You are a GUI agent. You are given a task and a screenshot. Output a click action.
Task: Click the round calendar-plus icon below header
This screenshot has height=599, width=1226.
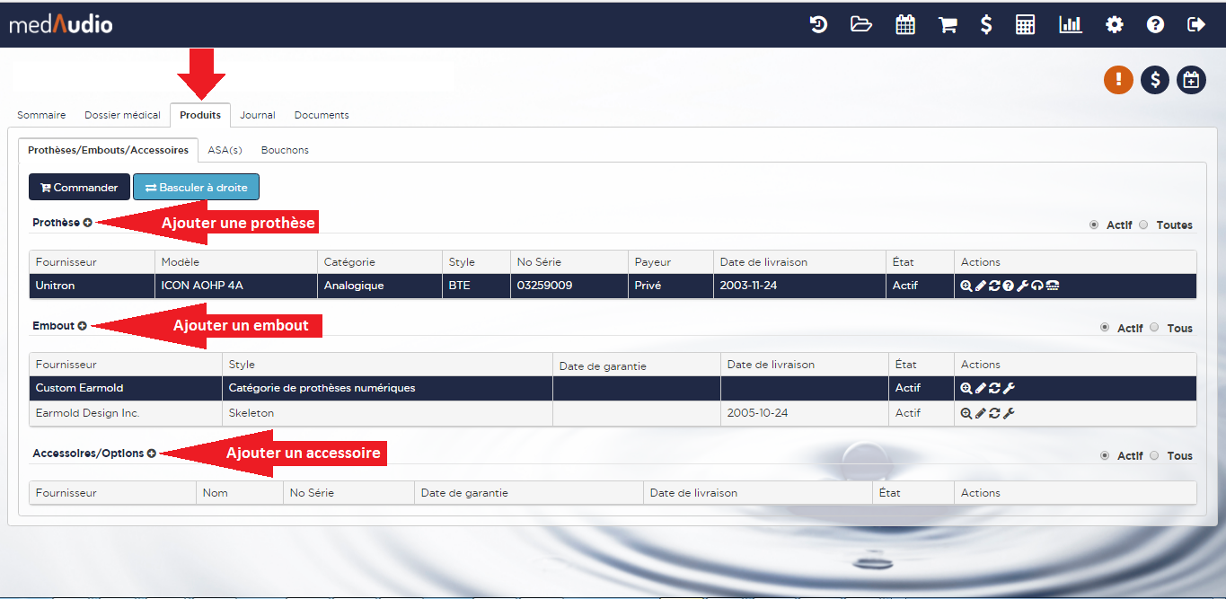pyautogui.click(x=1191, y=80)
